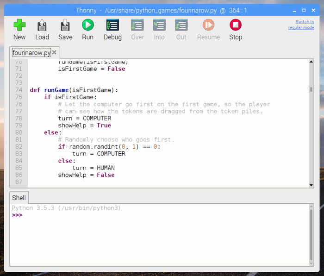
Task: Click the Resume execution icon
Action: 208,25
